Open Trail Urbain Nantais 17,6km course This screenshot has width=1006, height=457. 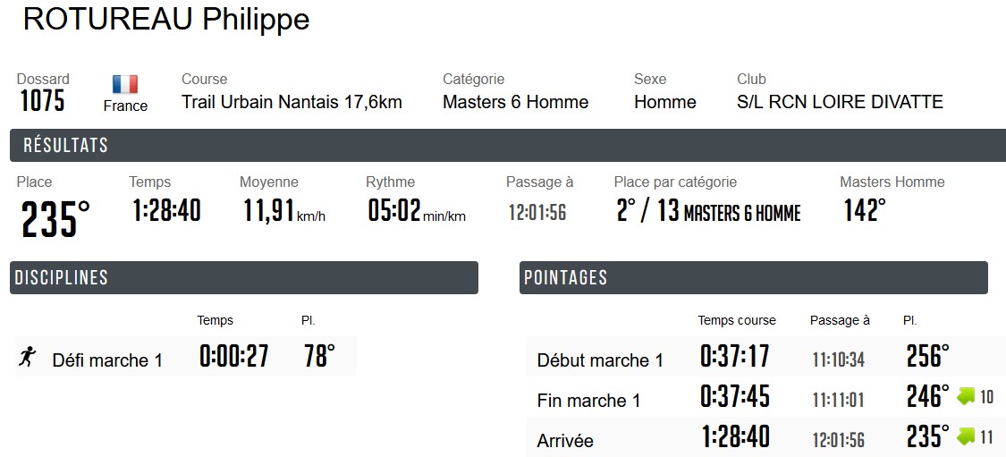point(292,102)
